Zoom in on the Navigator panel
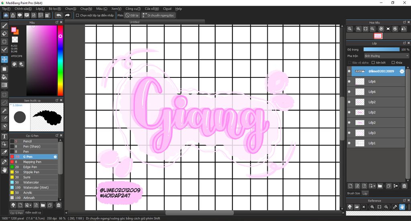 pos(358,29)
